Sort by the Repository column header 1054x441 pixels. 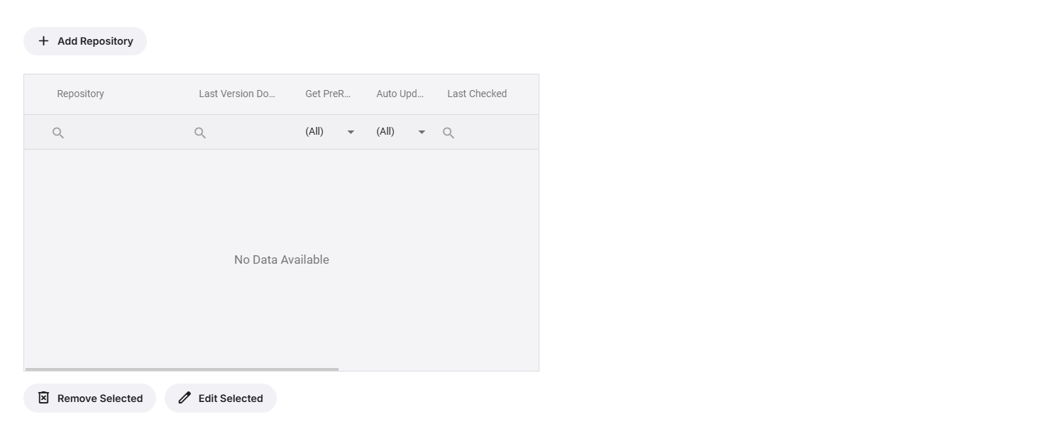pos(80,94)
